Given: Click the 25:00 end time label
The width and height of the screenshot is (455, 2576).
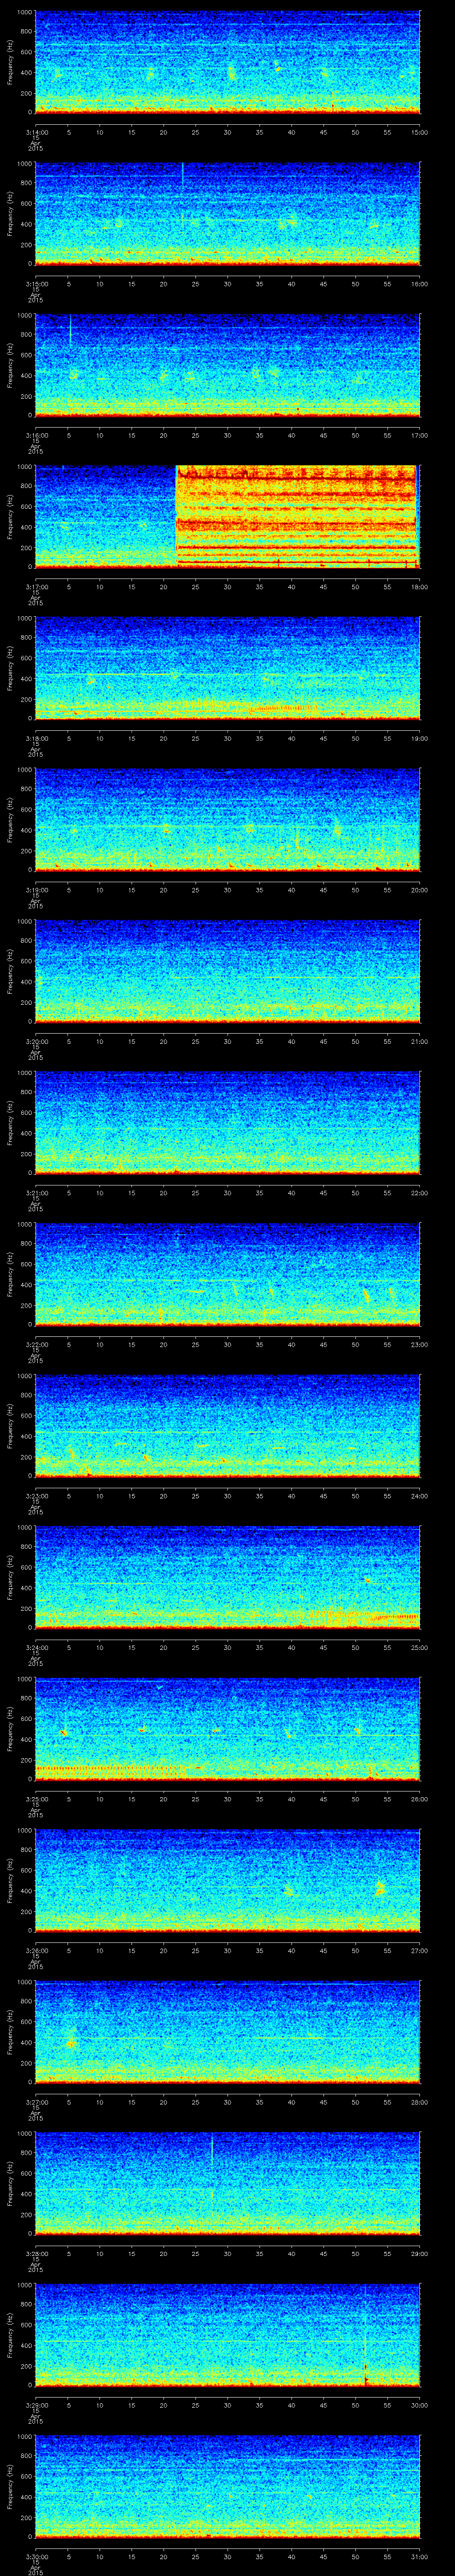Looking at the screenshot, I should pyautogui.click(x=419, y=1647).
